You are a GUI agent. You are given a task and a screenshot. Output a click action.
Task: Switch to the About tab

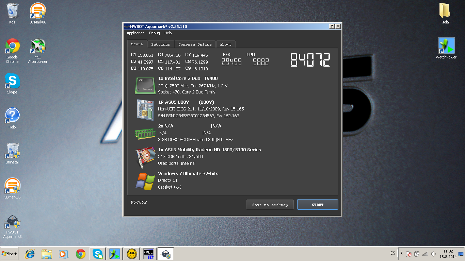coord(225,44)
